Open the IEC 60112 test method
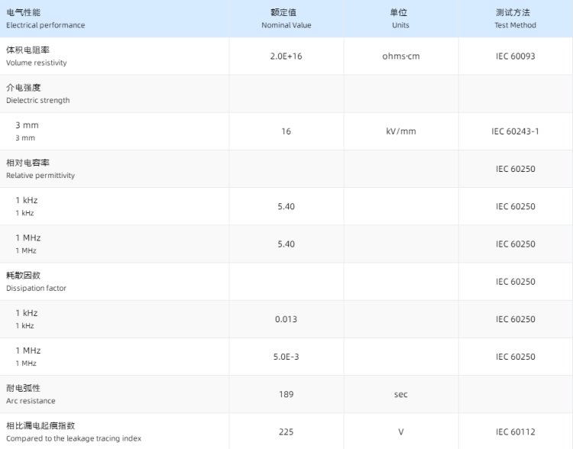The image size is (573, 449). pos(515,432)
